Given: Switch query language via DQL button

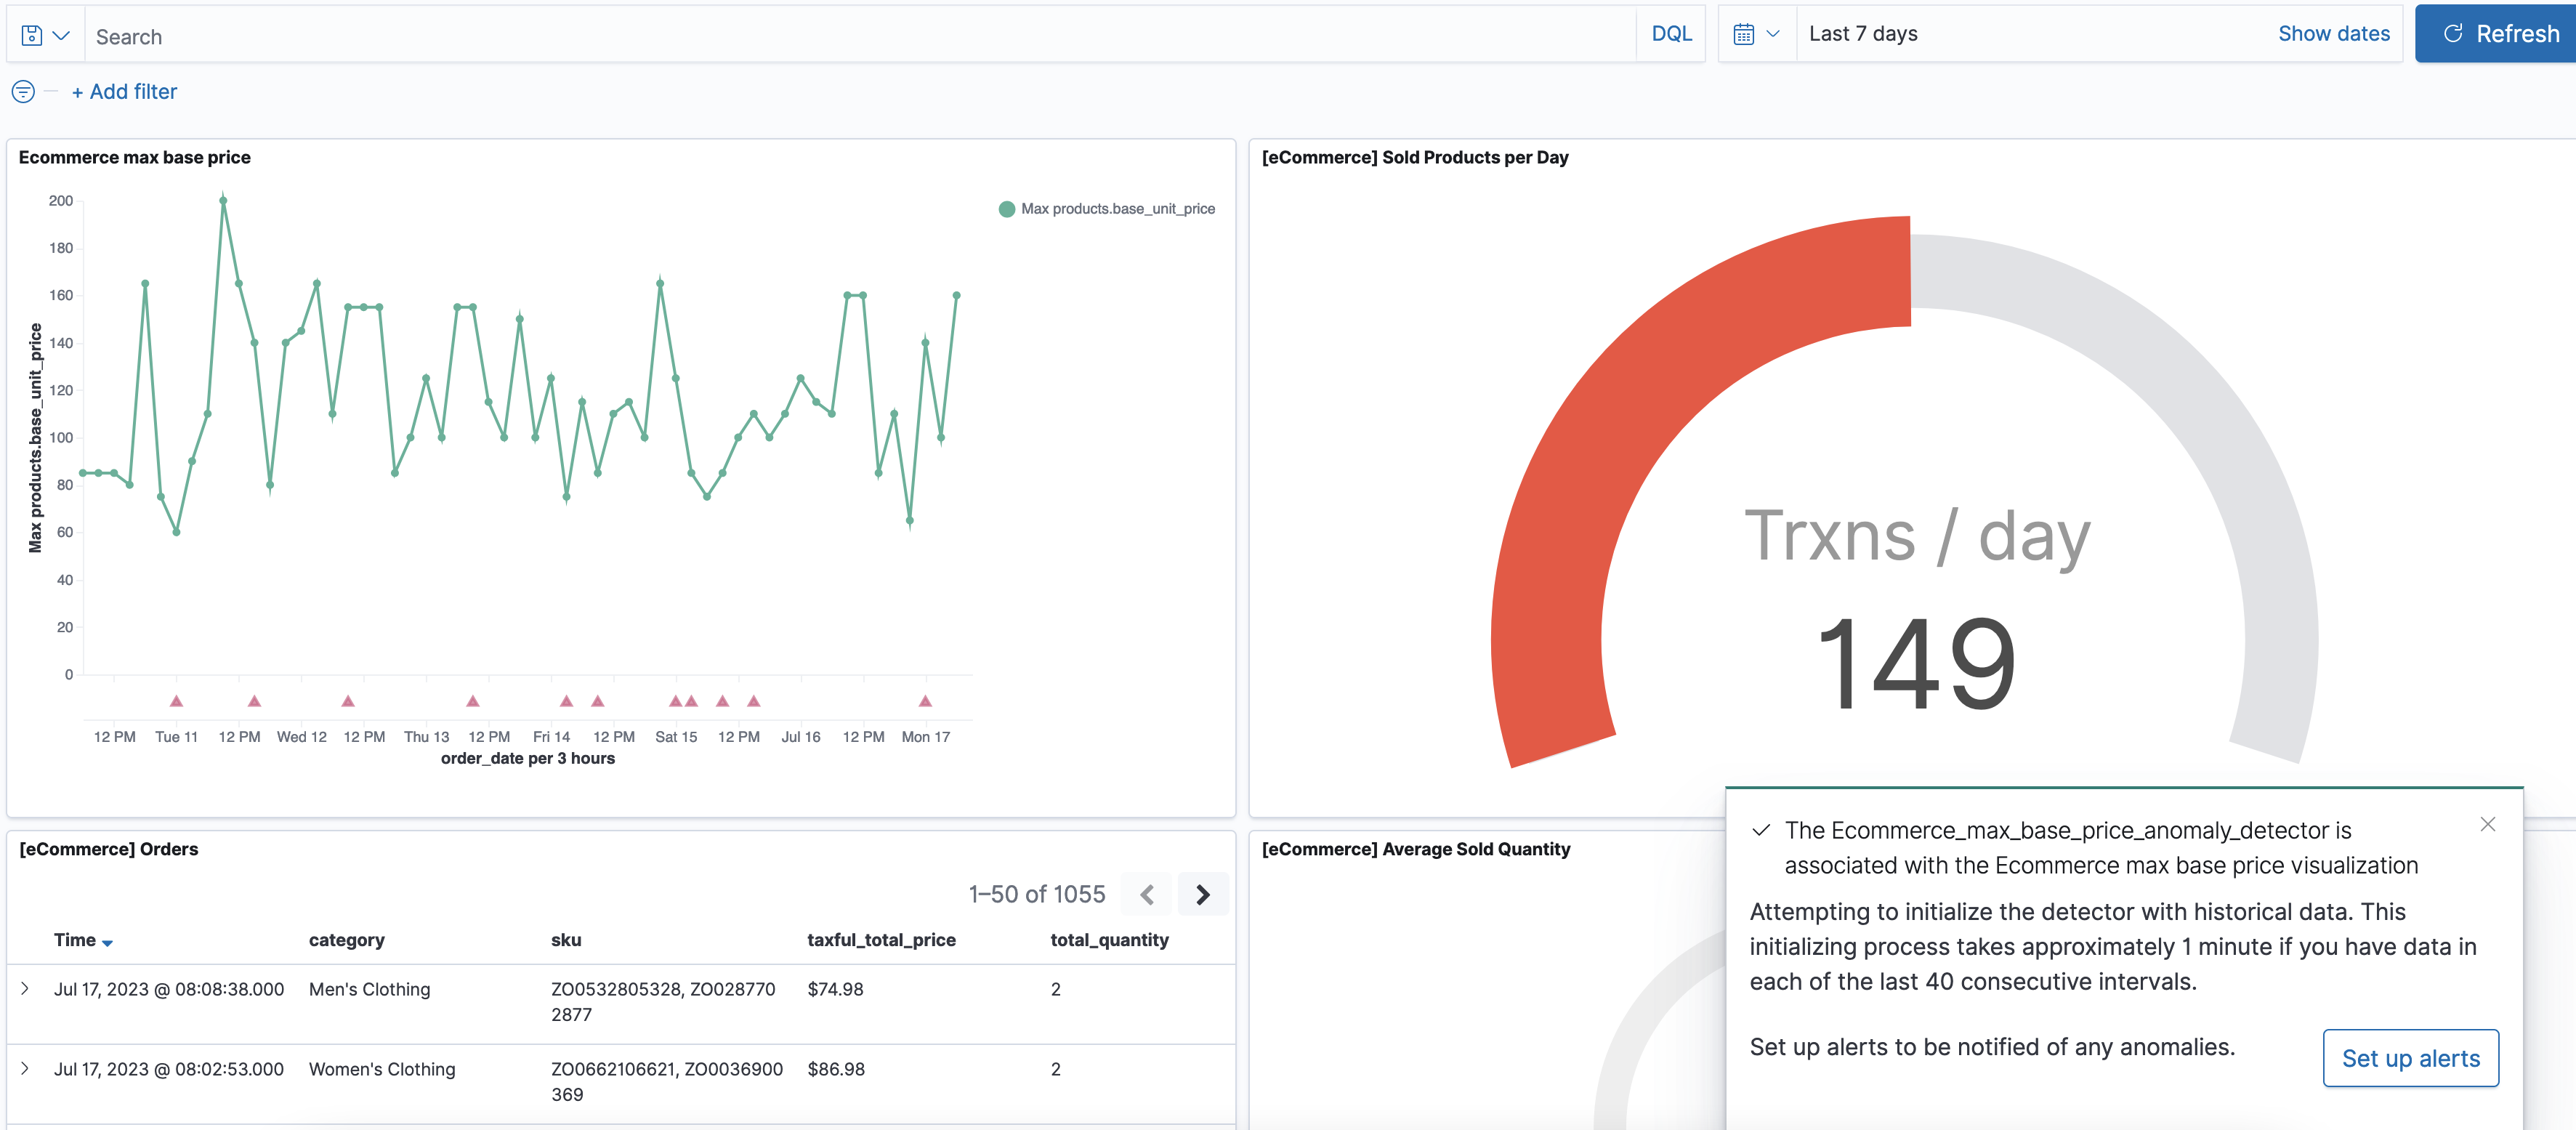Looking at the screenshot, I should [x=1671, y=34].
